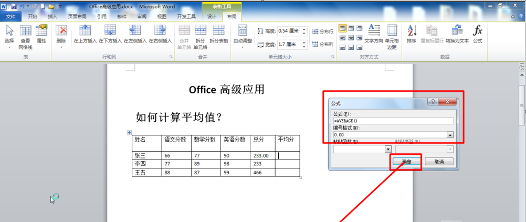Open Customize Quick Access Toolbar dropdown
This screenshot has width=526, height=222.
tap(60, 6)
